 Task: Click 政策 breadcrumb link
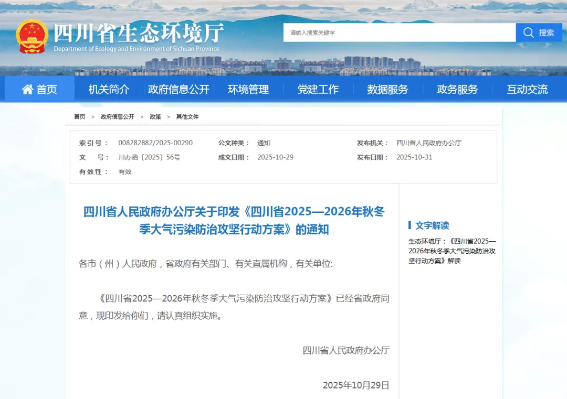point(155,117)
